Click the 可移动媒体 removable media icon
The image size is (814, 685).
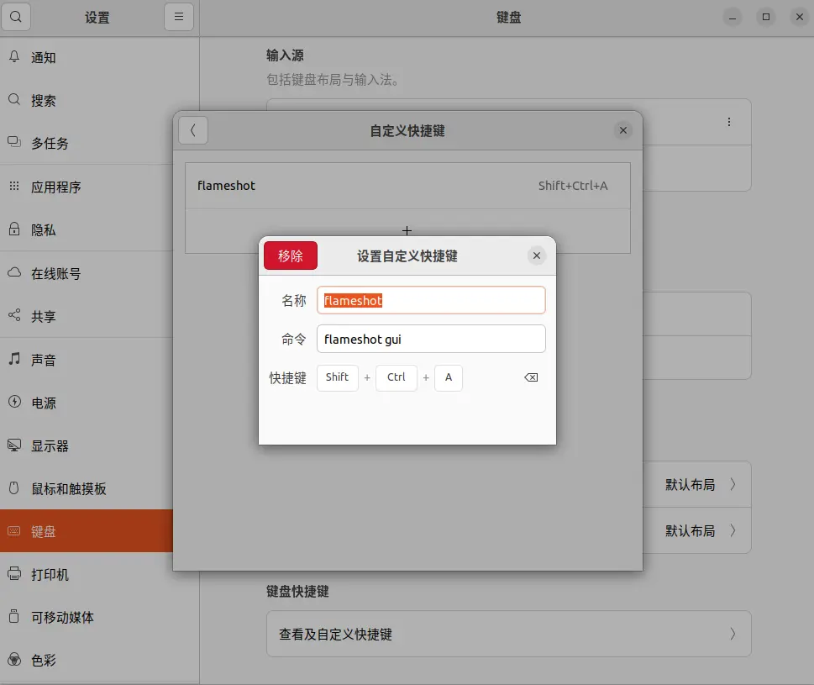point(14,616)
